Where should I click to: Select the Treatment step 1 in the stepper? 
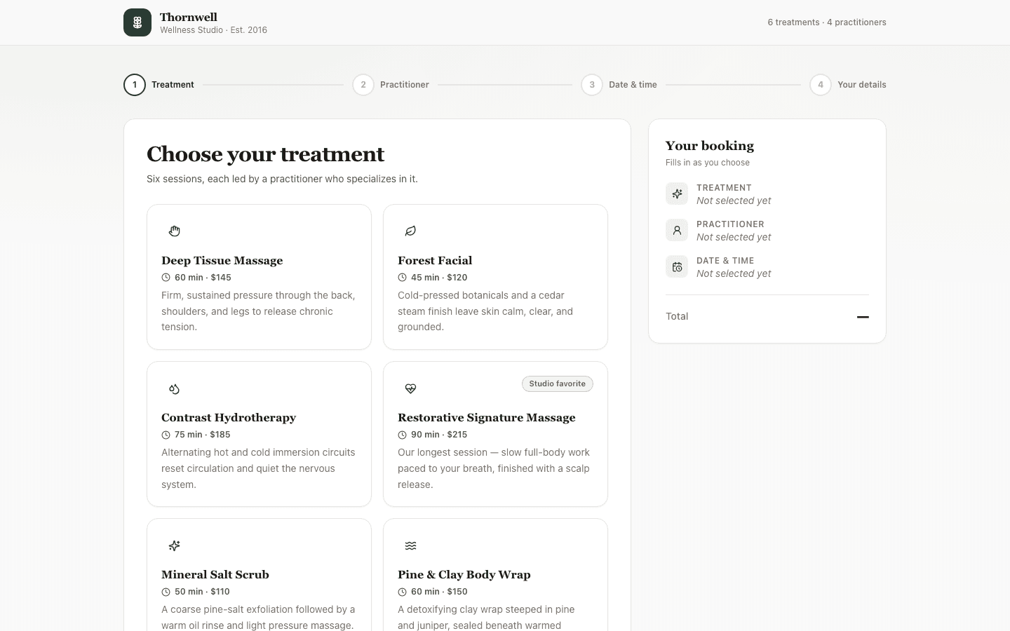tap(159, 85)
